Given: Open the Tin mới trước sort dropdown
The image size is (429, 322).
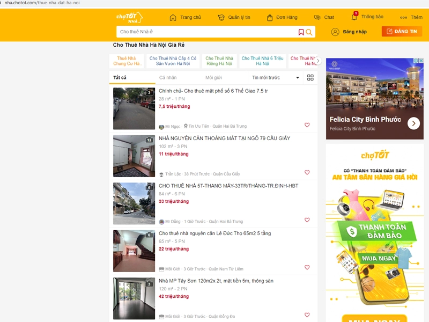Looking at the screenshot, I should [276, 77].
